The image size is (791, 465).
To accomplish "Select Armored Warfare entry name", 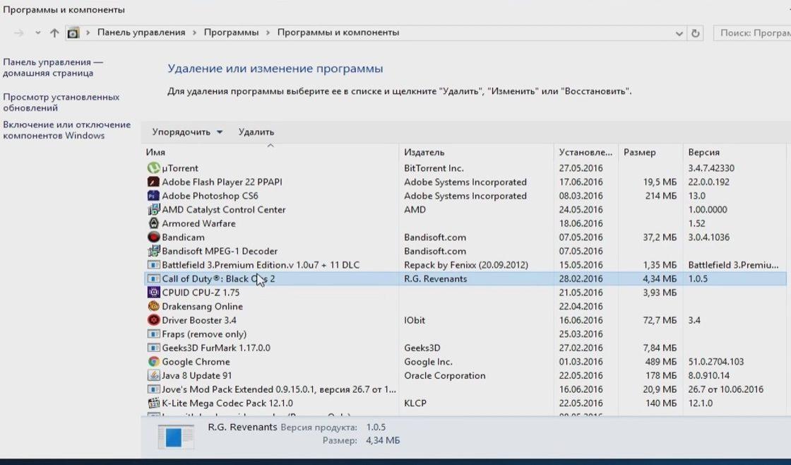I will click(198, 223).
